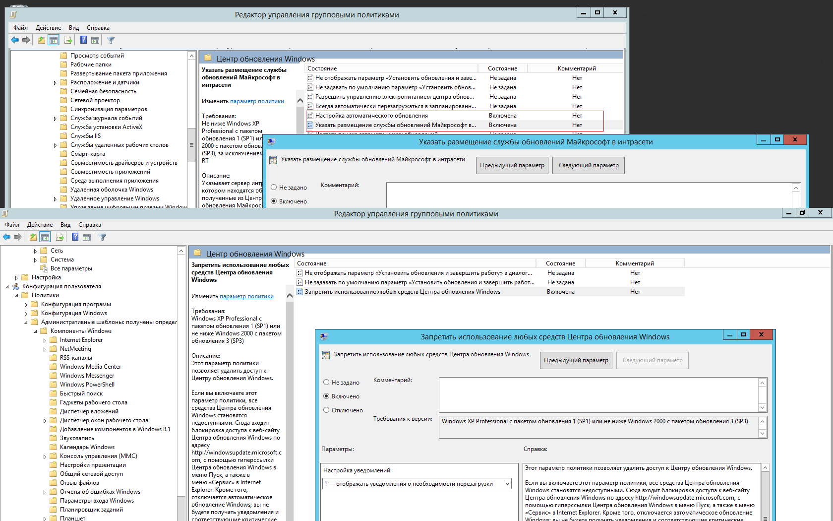Open 'Вид' menu in lower editor window

pyautogui.click(x=65, y=225)
